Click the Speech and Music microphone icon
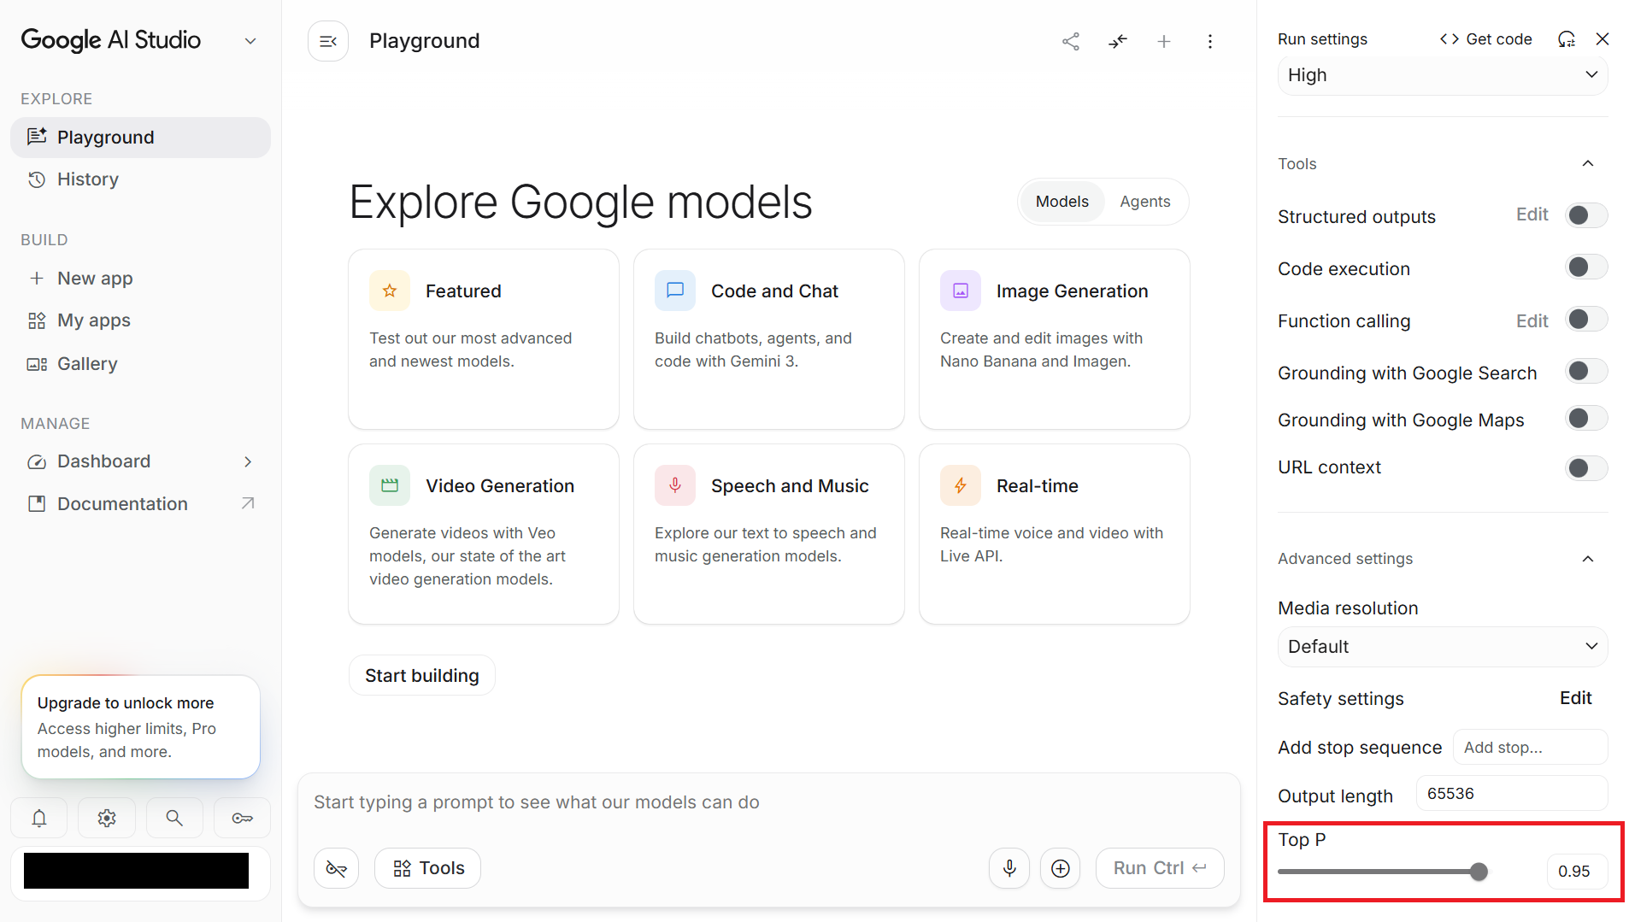This screenshot has height=922, width=1629. [675, 485]
